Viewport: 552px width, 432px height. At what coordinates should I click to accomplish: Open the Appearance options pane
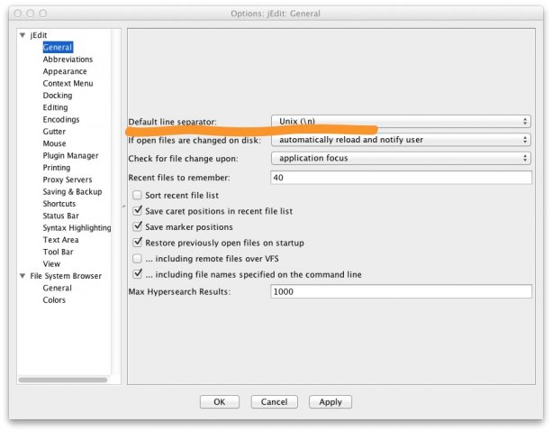pos(65,71)
